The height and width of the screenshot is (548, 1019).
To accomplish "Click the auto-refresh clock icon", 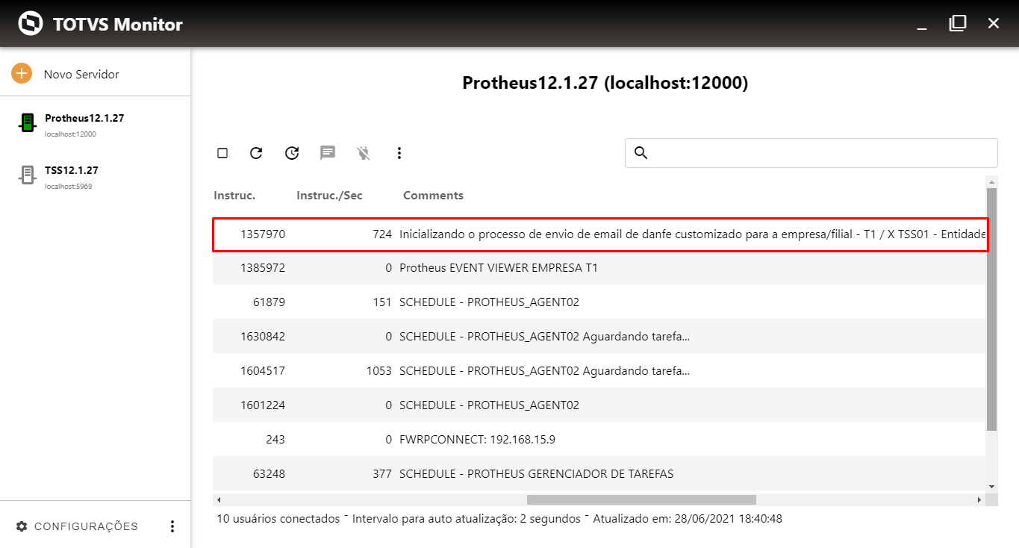I will (x=292, y=153).
